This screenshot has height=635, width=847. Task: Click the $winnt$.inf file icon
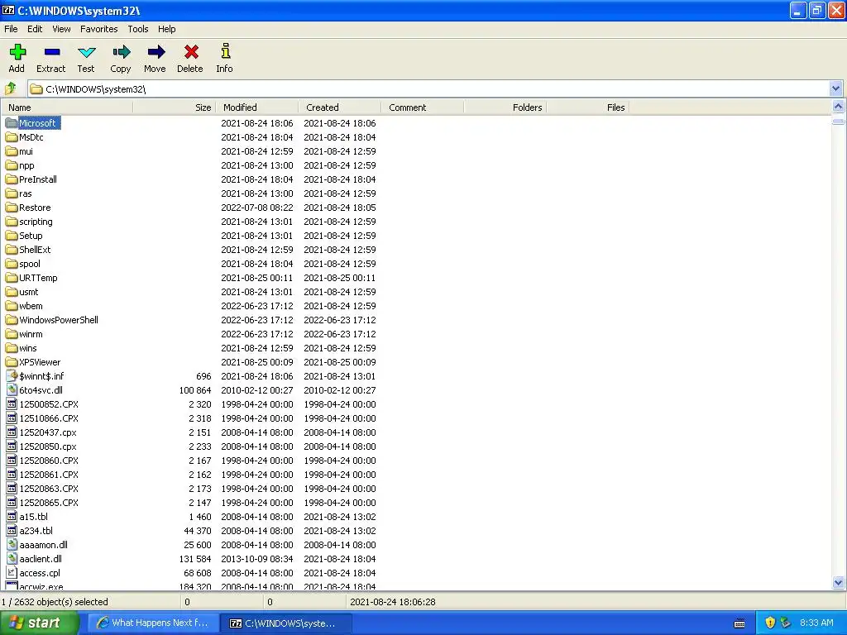click(x=12, y=376)
